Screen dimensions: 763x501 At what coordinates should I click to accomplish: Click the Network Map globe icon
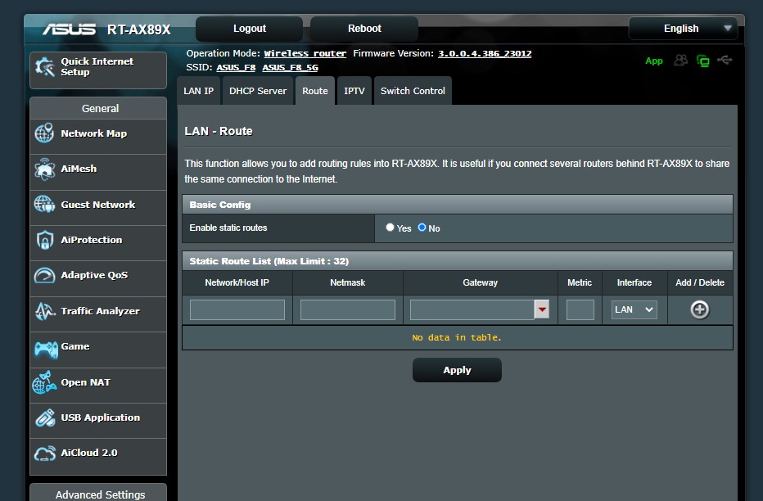click(x=44, y=133)
